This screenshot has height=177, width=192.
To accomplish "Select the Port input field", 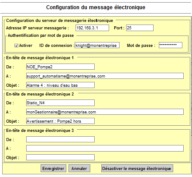I will coord(140,28).
